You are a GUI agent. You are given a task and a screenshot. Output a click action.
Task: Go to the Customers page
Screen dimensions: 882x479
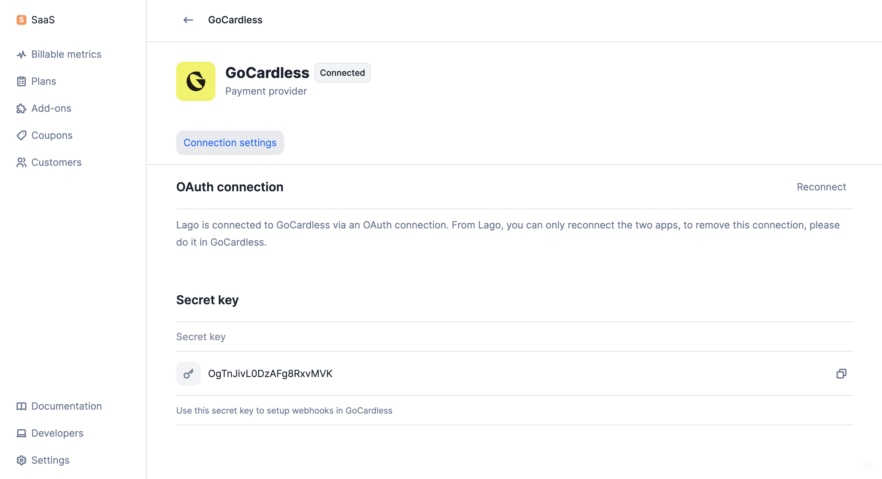(x=56, y=162)
